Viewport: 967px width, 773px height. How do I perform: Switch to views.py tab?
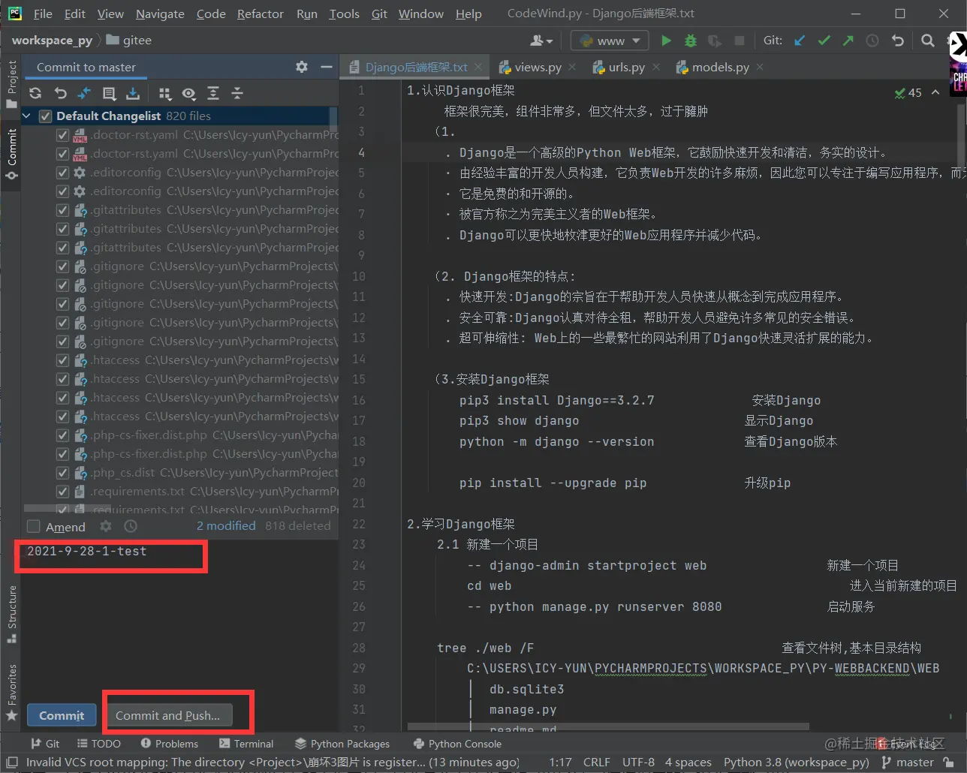(538, 67)
